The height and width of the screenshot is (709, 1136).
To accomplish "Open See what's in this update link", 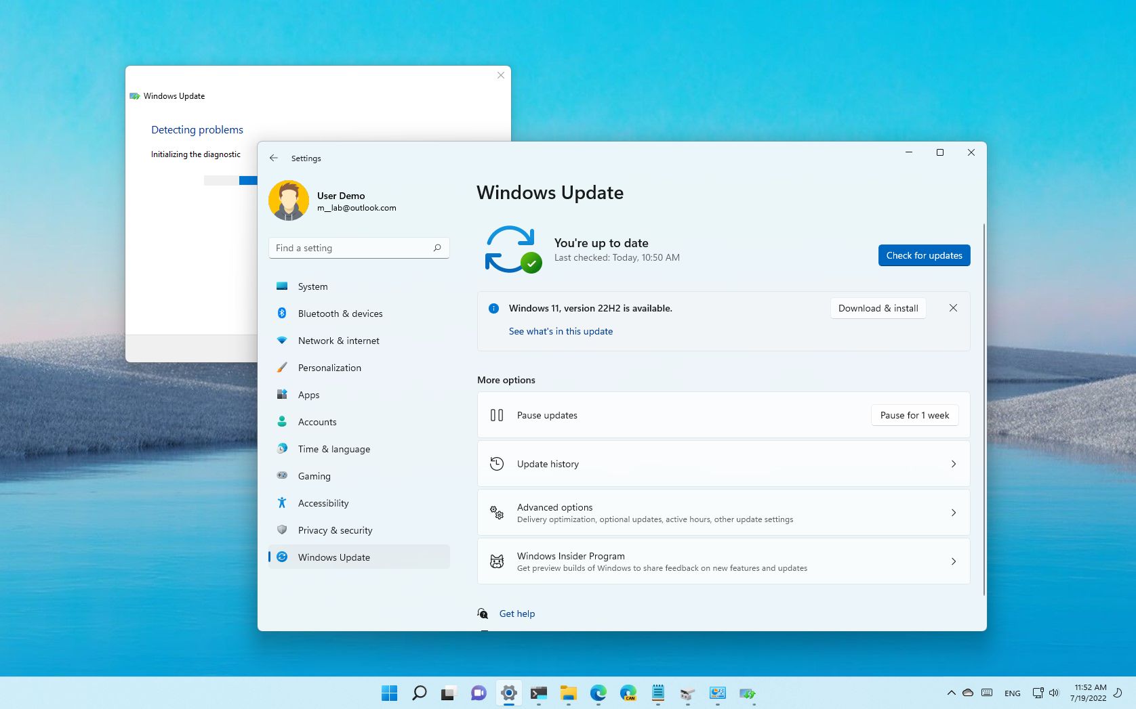I will pyautogui.click(x=561, y=331).
